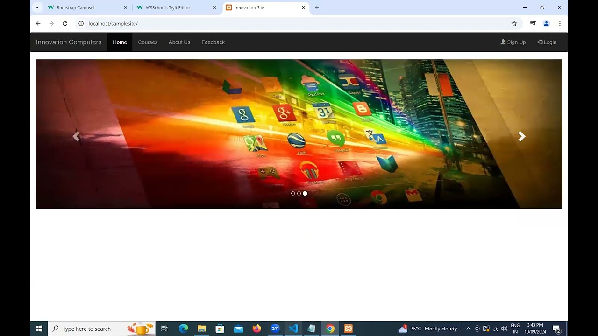Open Microsoft Store from the taskbar
Screen dimensions: 598x336
click(220, 329)
